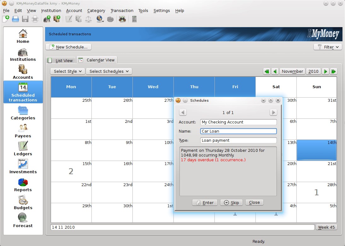Open the Transaction menu
Viewport: 345px width, 246px height.
(x=122, y=11)
